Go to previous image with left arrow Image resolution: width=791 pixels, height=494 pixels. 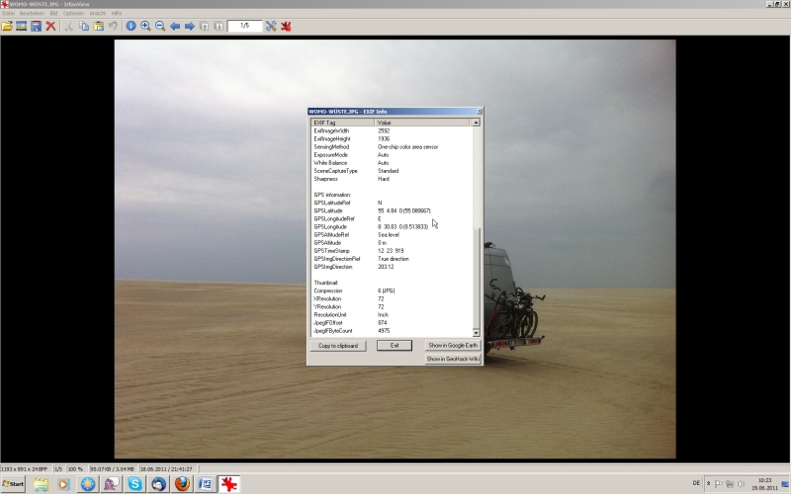175,26
